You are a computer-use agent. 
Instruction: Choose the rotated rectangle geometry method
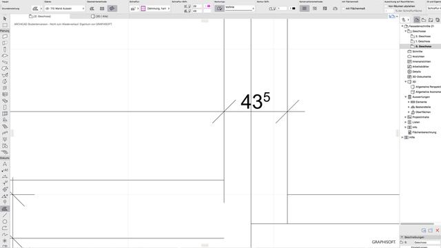tap(112, 8)
